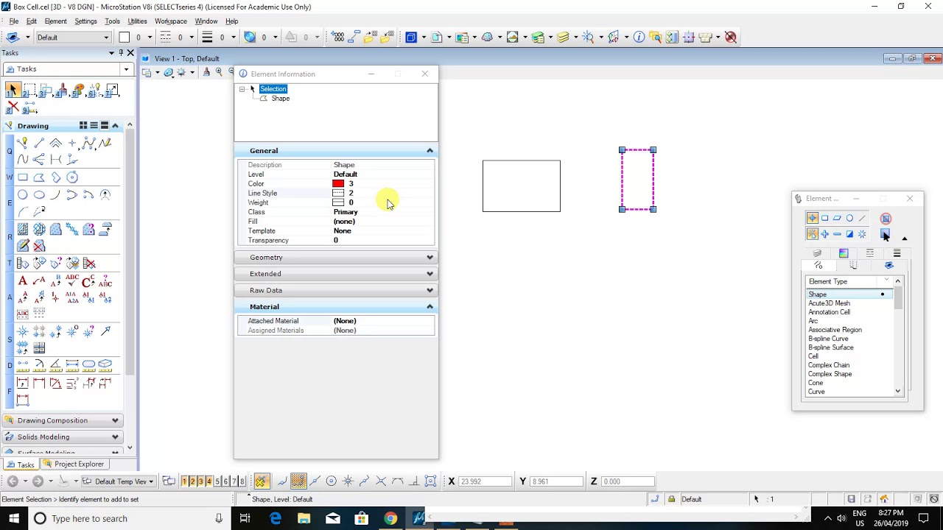Switch to the Project Explorer tab
The image size is (943, 530).
(x=74, y=464)
